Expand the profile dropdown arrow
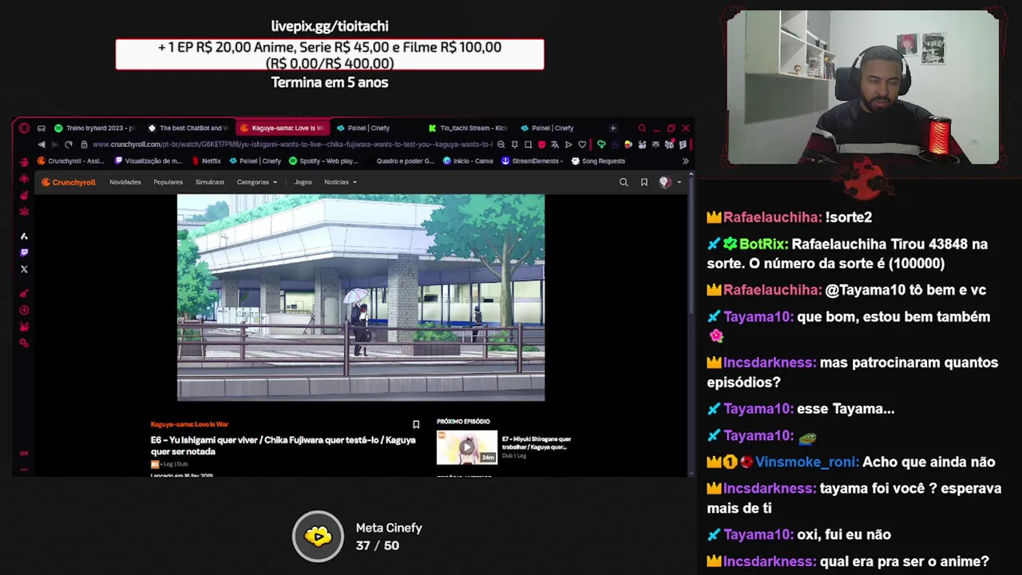 [x=679, y=182]
